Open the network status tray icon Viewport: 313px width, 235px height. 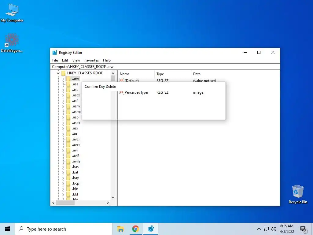266,229
